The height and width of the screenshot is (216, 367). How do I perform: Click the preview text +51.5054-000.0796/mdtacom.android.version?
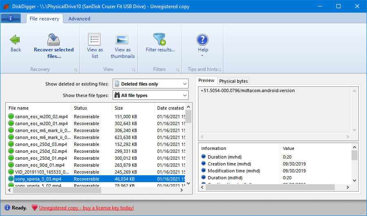click(247, 90)
